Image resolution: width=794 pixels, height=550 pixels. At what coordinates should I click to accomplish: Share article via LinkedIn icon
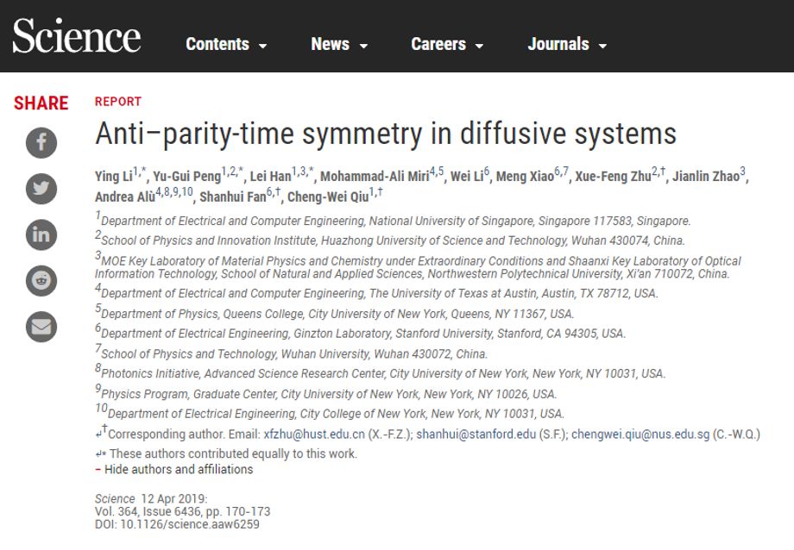pos(41,234)
